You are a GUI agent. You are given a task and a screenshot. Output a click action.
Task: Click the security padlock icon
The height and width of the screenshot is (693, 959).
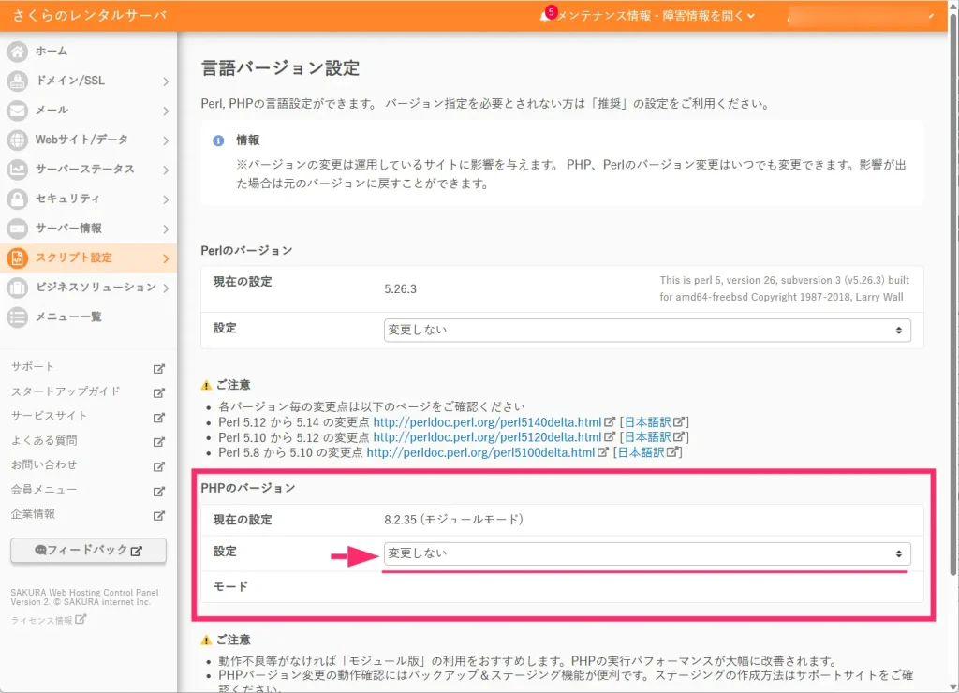pyautogui.click(x=17, y=199)
